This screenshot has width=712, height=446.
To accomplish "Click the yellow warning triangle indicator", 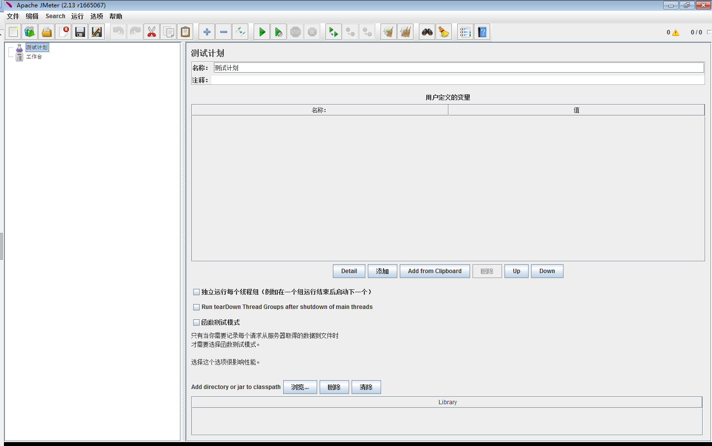I will tap(676, 32).
